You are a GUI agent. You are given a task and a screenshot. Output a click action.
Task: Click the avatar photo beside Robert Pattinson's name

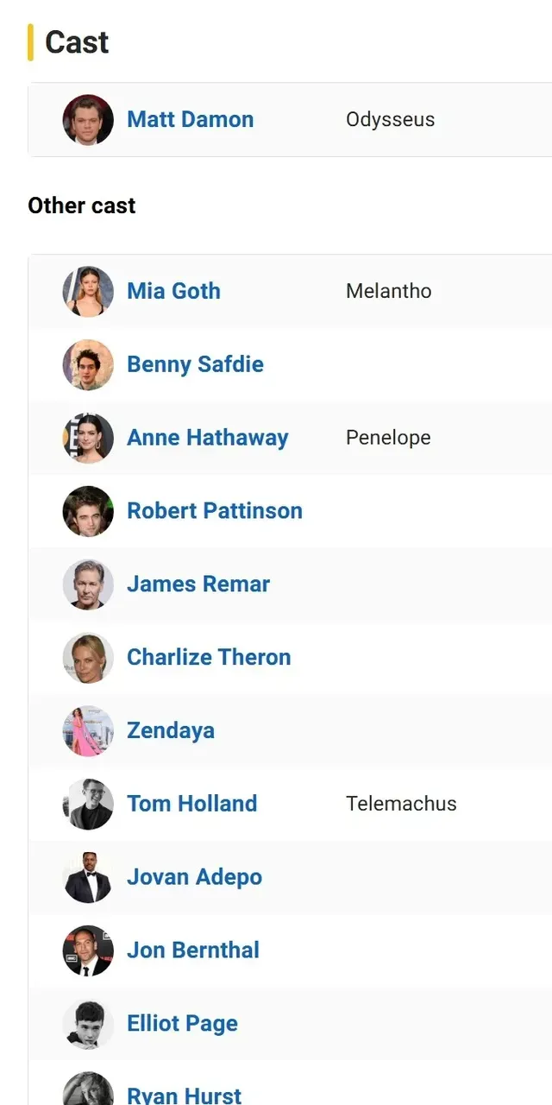click(88, 511)
